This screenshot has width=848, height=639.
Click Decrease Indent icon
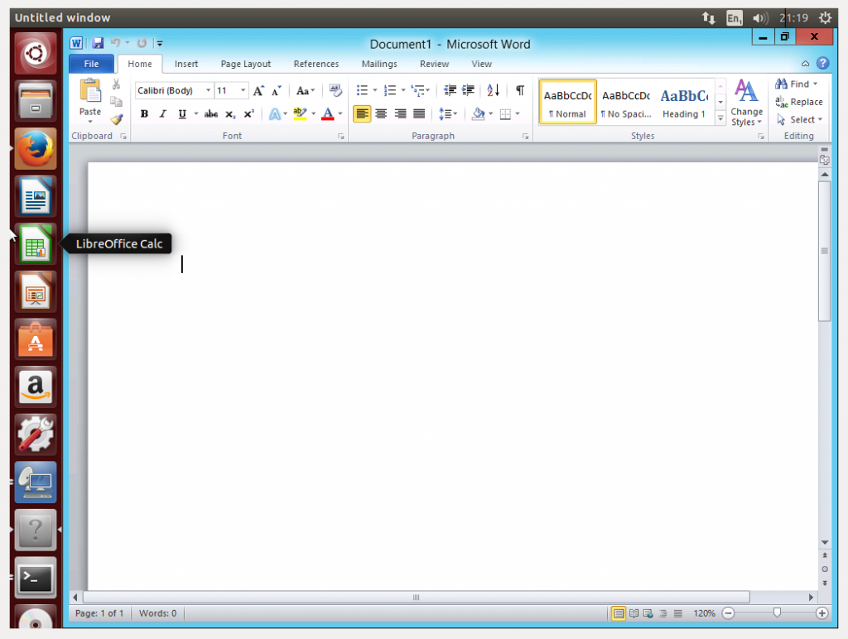tap(450, 90)
